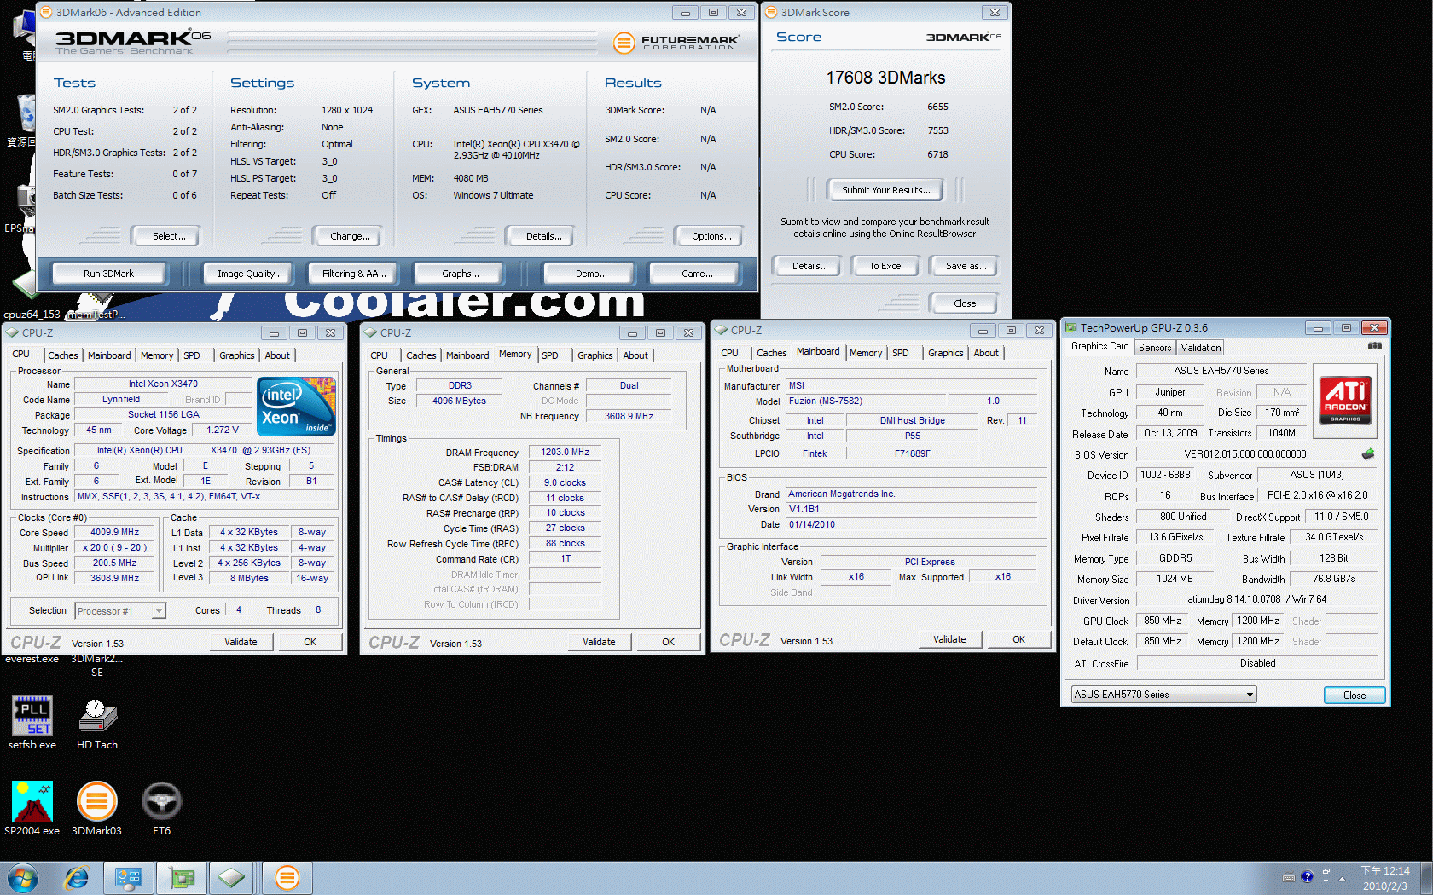Click the CPU-Z taskbar icon

(231, 877)
